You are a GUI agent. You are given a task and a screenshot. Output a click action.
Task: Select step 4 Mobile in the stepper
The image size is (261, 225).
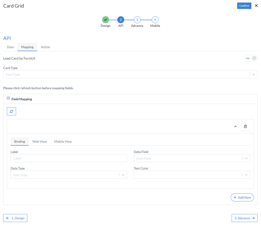click(155, 20)
